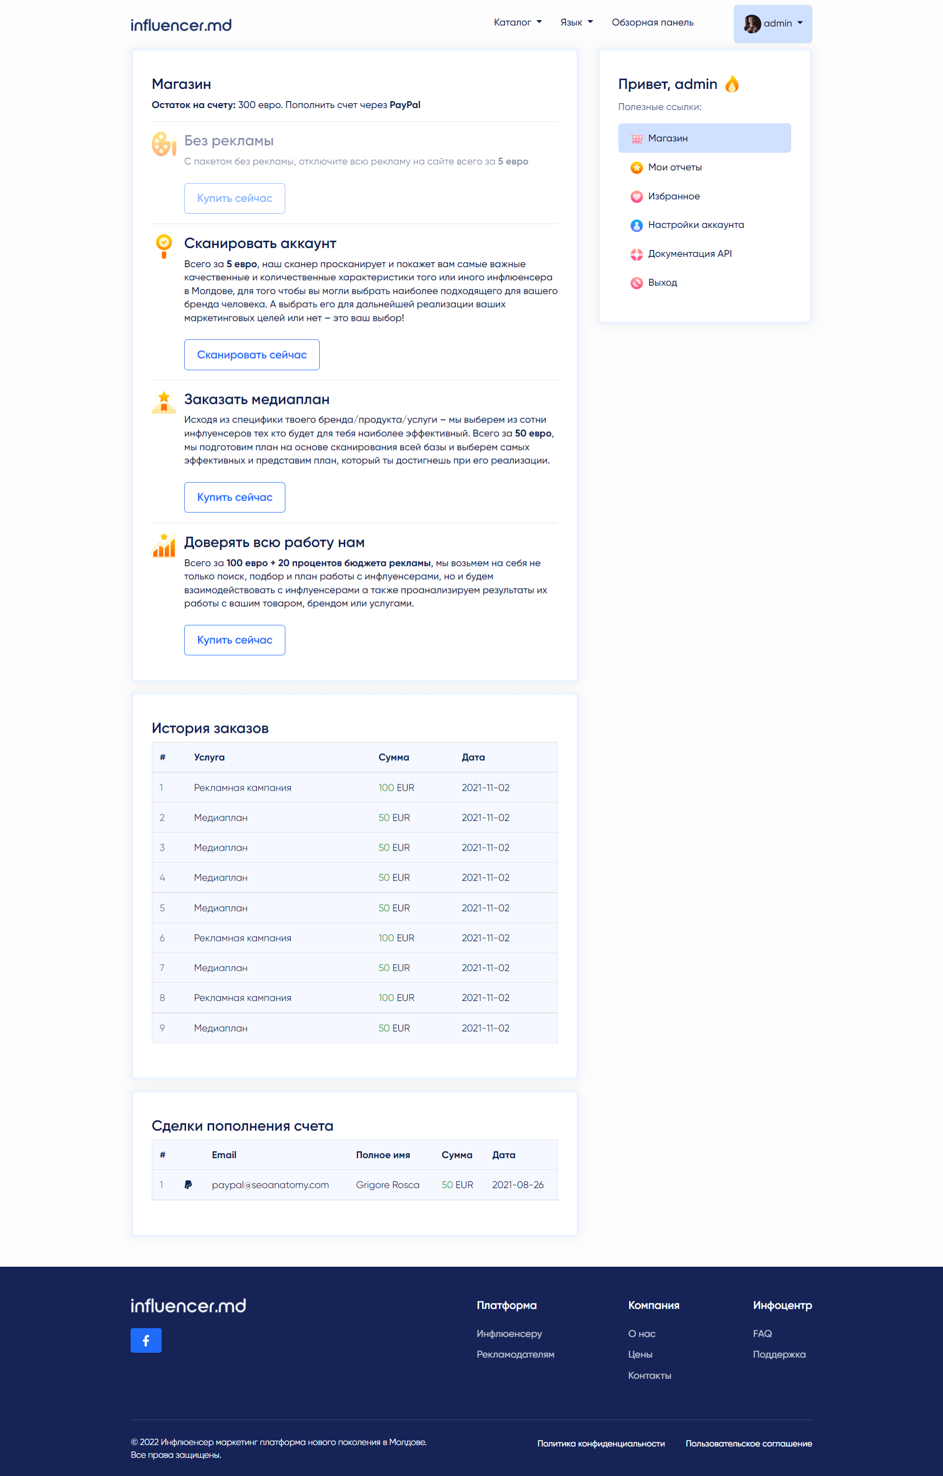The image size is (943, 1476).
Task: Open the FAQ footer link
Action: [762, 1333]
